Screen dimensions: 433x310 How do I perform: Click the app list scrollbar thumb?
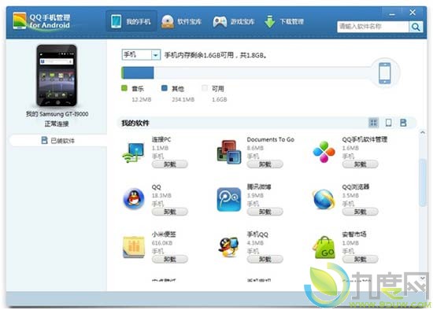click(x=423, y=183)
